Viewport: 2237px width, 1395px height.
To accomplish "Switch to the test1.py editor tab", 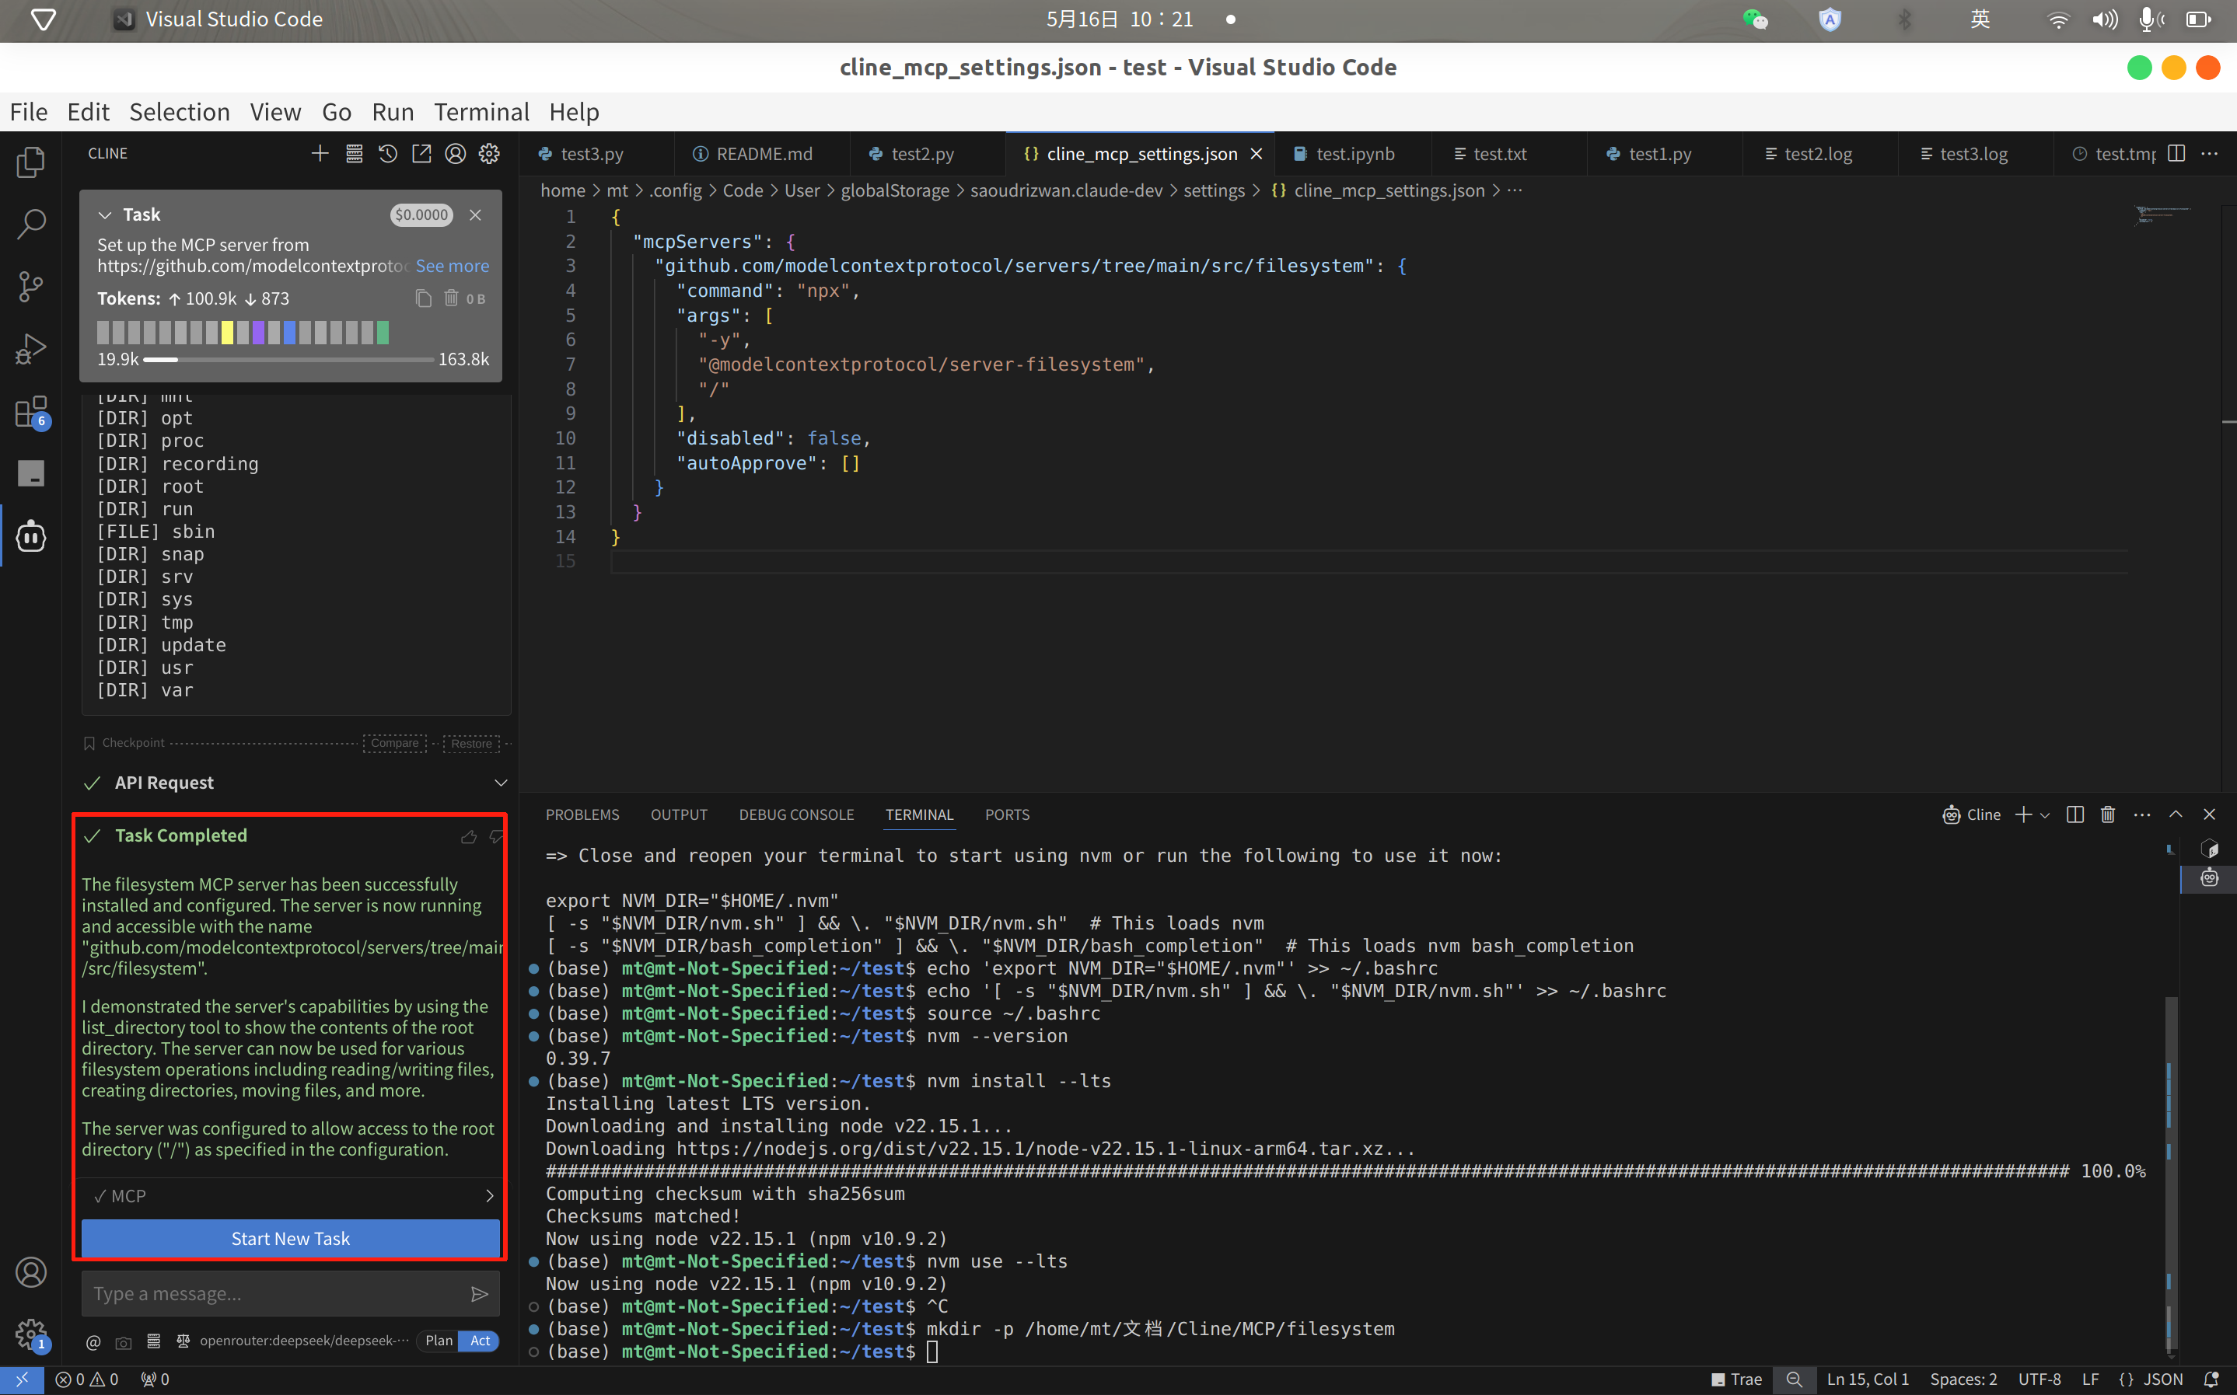I will pyautogui.click(x=1659, y=154).
